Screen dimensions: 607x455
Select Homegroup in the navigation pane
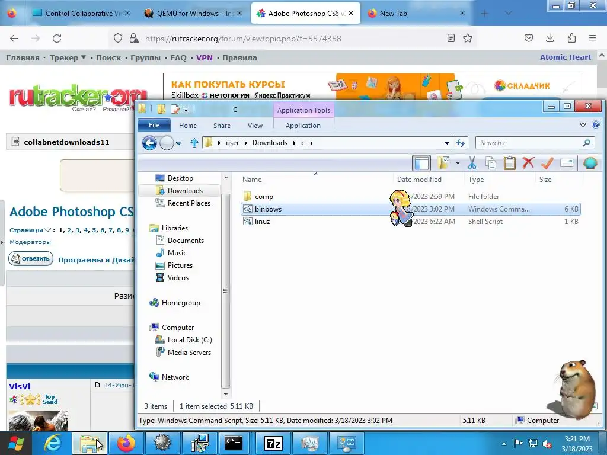(x=181, y=303)
